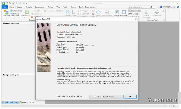Open the Properties panel
Image resolution: width=181 pixels, height=109 pixels.
click(x=133, y=14)
